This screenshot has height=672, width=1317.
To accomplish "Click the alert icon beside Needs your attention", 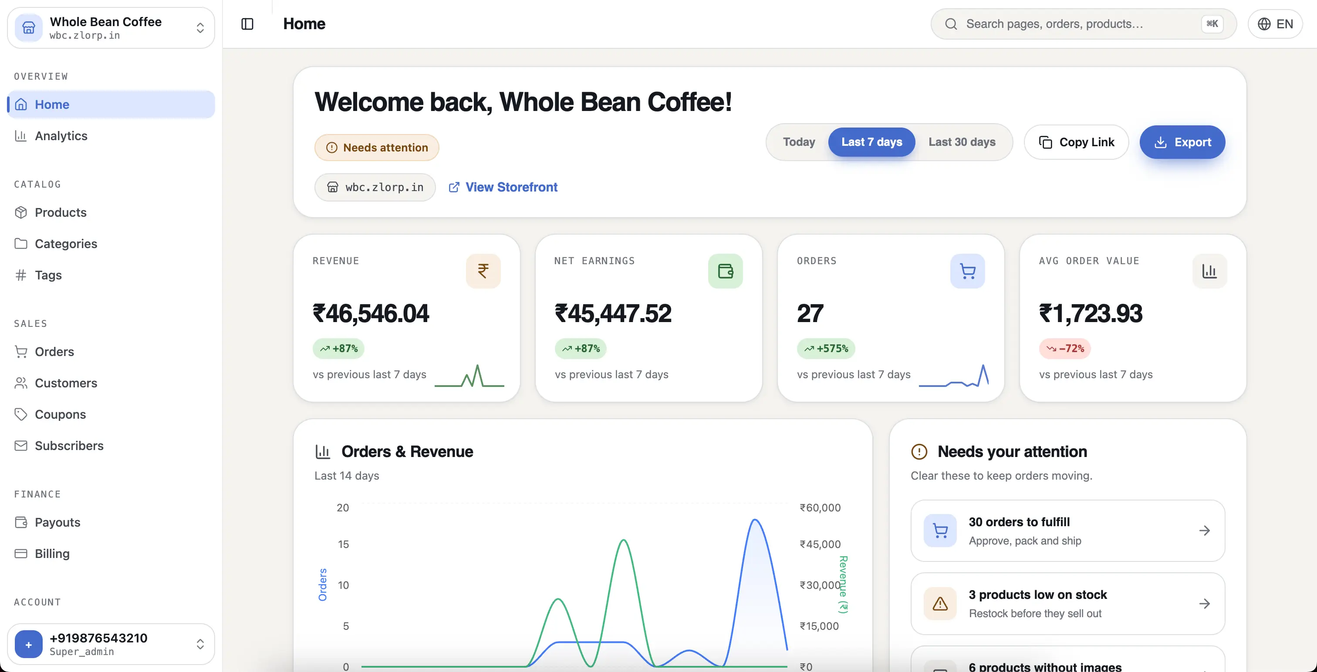I will click(919, 451).
